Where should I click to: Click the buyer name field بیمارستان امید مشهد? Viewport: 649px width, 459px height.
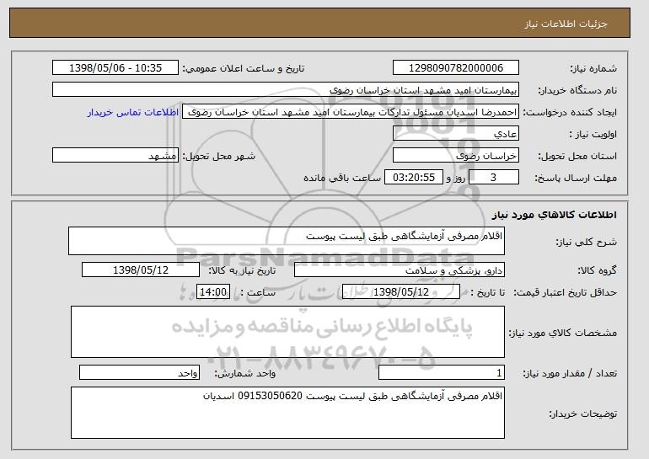[x=286, y=90]
